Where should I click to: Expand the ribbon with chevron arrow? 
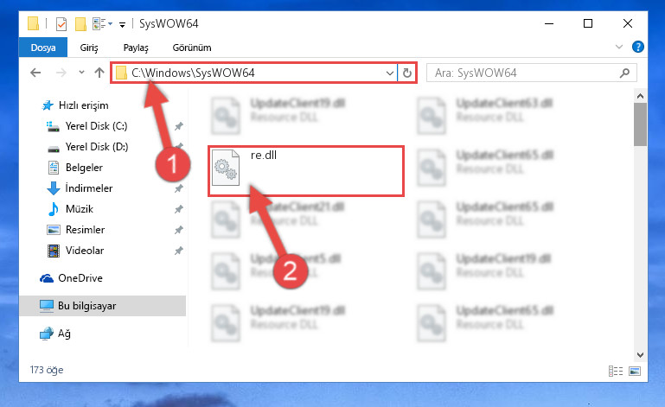tap(619, 47)
